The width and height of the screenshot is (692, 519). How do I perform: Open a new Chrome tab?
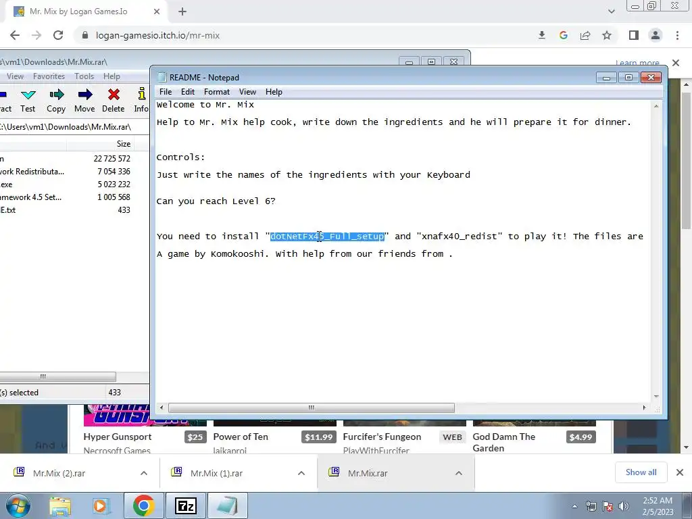[x=182, y=11]
